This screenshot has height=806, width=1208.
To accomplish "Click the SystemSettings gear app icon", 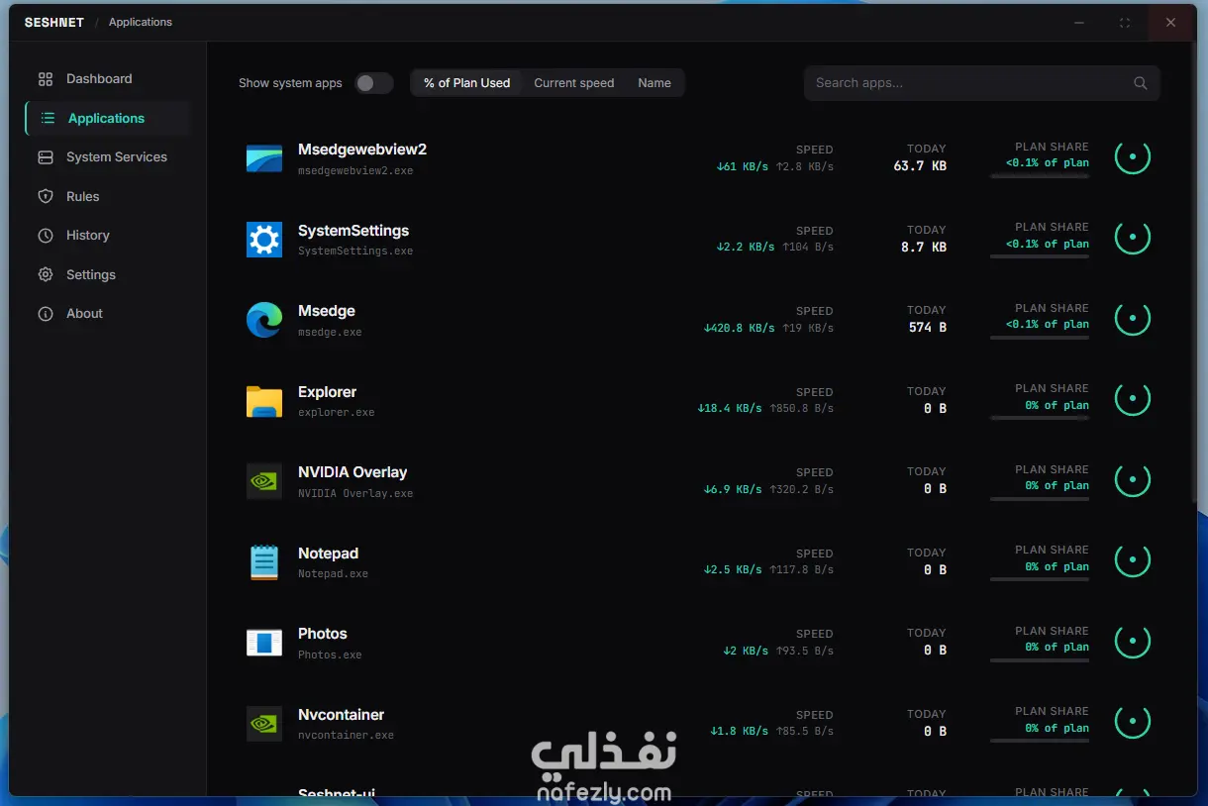I will click(x=264, y=240).
